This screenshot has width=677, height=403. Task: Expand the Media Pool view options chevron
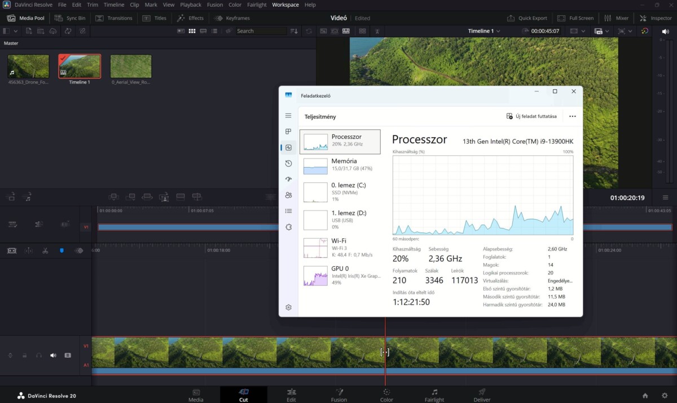click(16, 31)
